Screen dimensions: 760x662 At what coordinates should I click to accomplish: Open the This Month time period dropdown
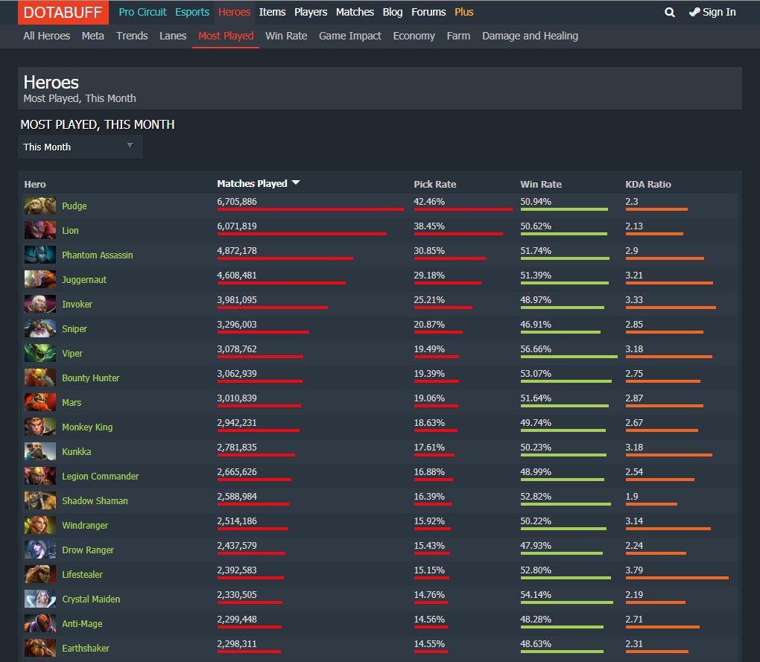tap(80, 146)
